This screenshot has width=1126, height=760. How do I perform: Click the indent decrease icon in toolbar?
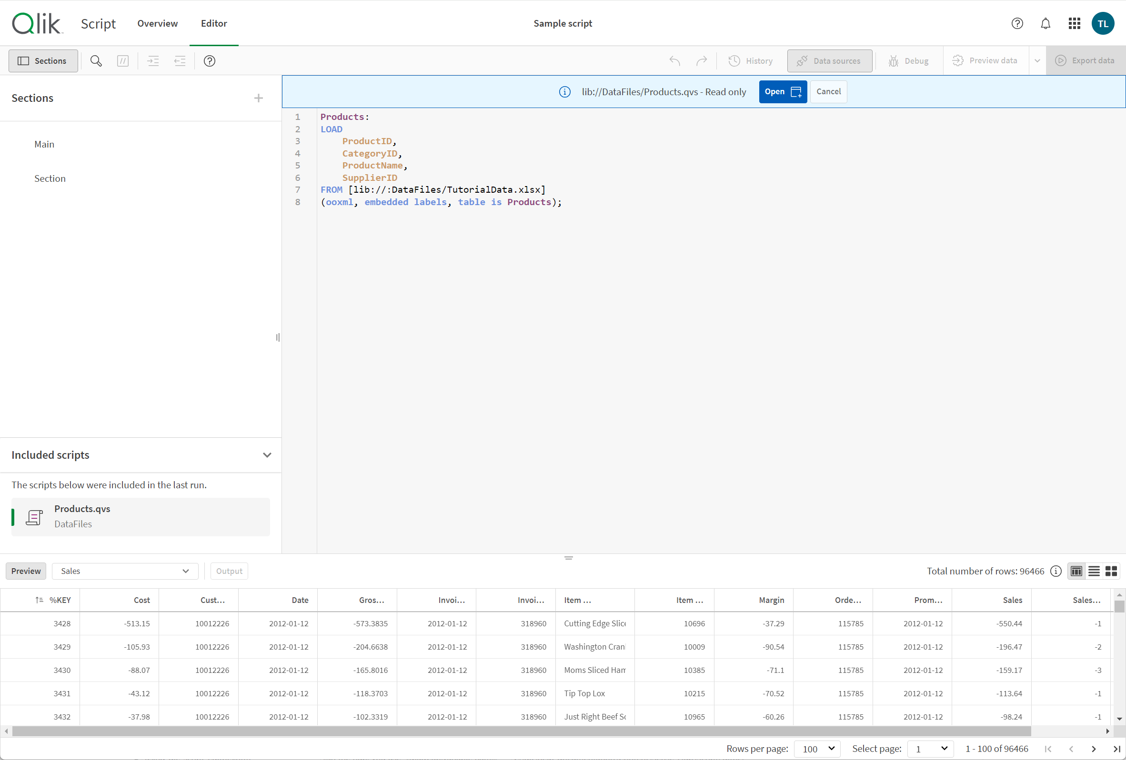[x=179, y=60]
